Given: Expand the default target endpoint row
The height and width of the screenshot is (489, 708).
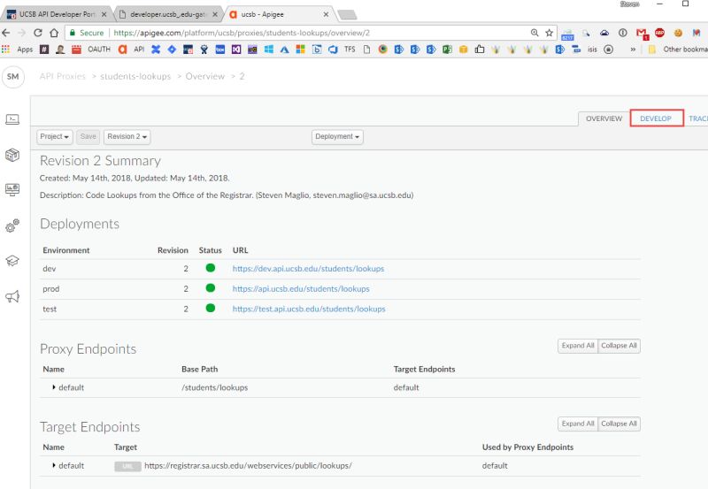Looking at the screenshot, I should [54, 465].
